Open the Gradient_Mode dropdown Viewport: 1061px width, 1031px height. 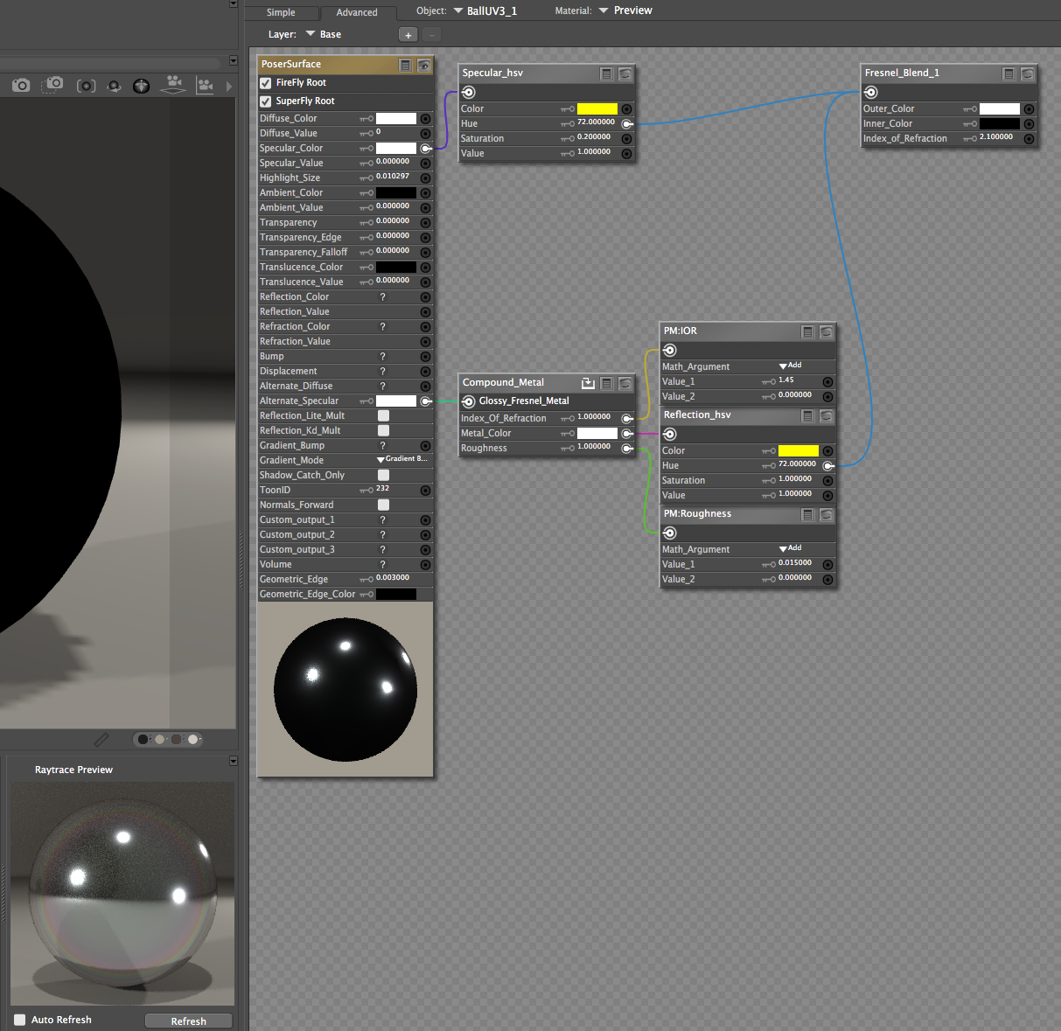click(402, 459)
